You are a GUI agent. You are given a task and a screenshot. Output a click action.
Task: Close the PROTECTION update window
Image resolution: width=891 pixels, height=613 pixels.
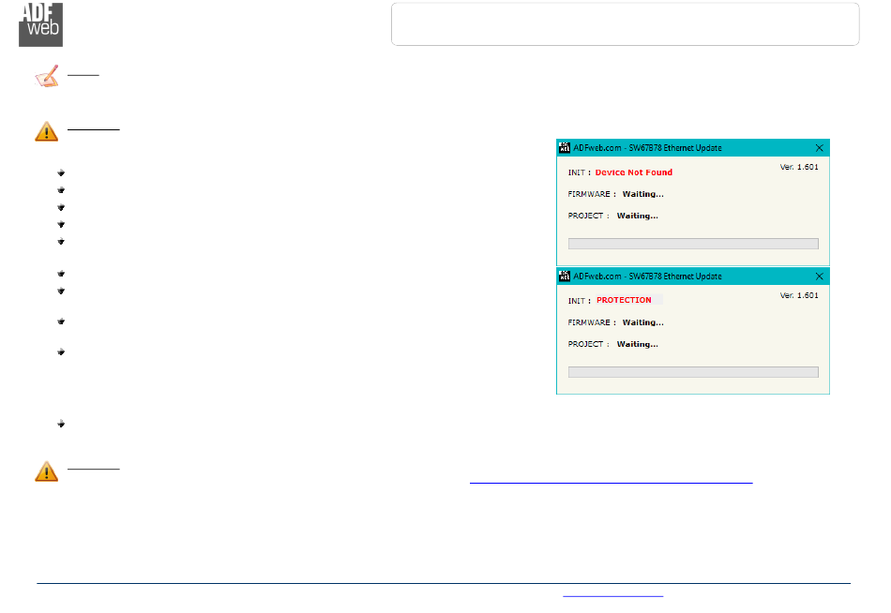click(820, 277)
